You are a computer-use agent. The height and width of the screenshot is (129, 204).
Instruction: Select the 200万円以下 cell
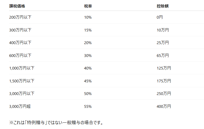tap(20, 17)
